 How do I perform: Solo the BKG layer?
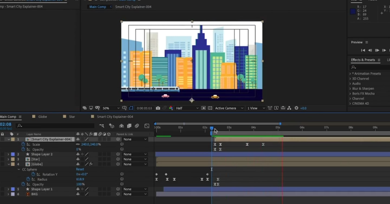point(1,194)
